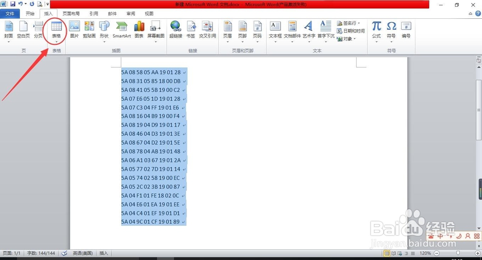
Task: Insert a picture (图片)
Action: (74, 30)
